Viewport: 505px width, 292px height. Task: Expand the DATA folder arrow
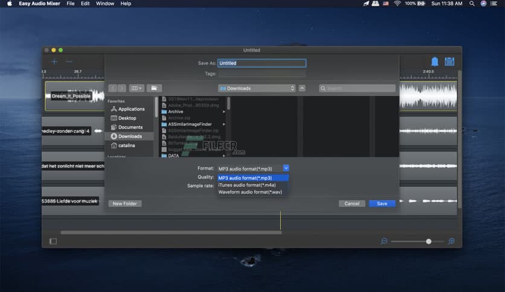[x=224, y=156]
